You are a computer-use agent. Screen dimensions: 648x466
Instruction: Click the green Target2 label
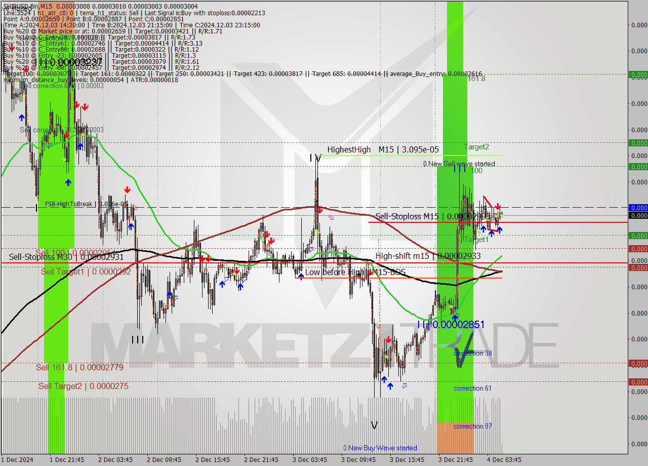point(477,147)
